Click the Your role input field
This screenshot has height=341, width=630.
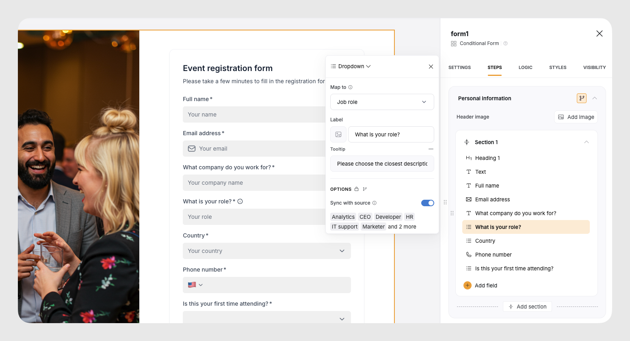coord(254,217)
